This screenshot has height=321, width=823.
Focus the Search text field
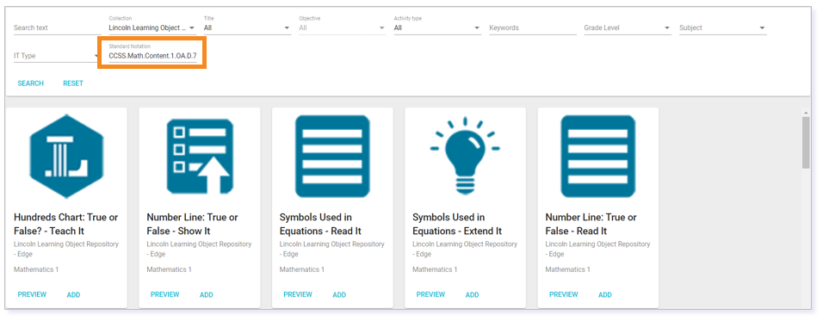(x=57, y=28)
